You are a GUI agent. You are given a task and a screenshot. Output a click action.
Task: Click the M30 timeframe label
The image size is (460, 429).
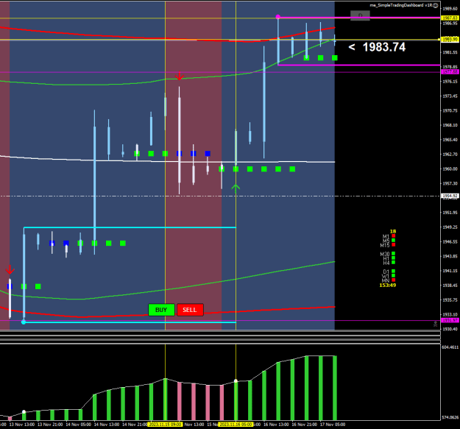(x=385, y=254)
